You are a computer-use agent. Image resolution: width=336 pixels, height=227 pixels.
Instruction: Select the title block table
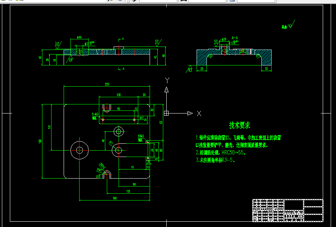[x=288, y=210]
